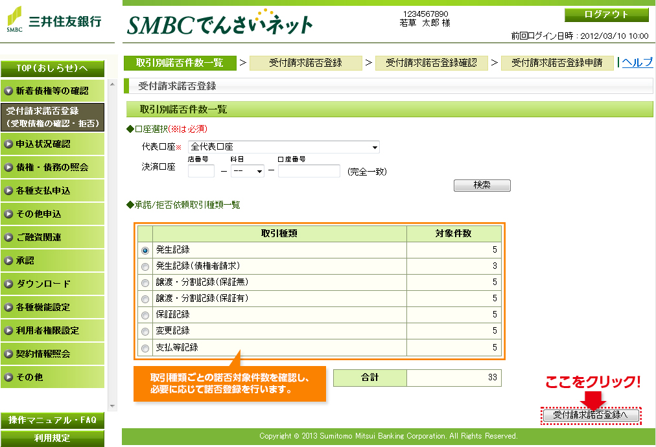Open 債権・債務の照会 menu
The width and height of the screenshot is (656, 447).
pyautogui.click(x=53, y=167)
